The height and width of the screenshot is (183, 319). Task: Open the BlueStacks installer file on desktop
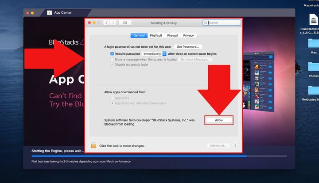point(313,20)
